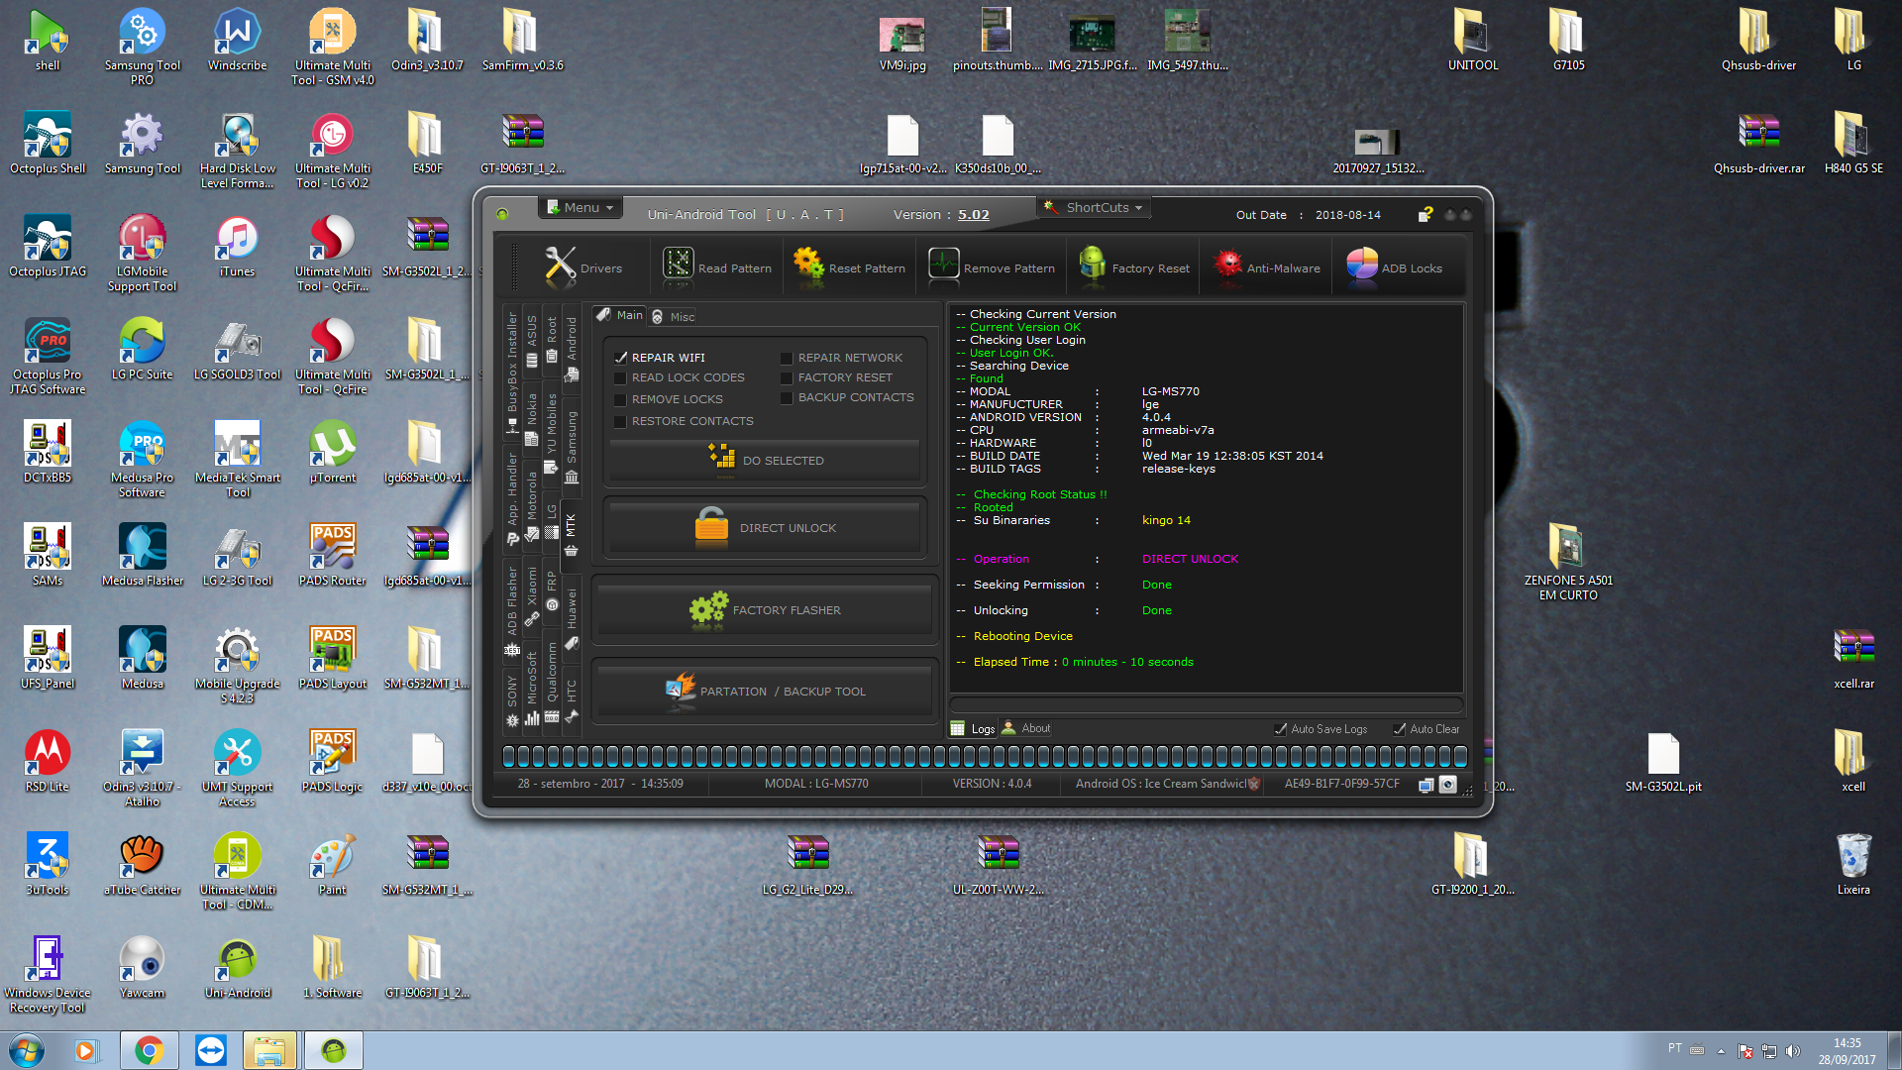Viewport: 1902px width, 1070px height.
Task: Select the Qualcomm vertical tab
Action: pos(552,683)
